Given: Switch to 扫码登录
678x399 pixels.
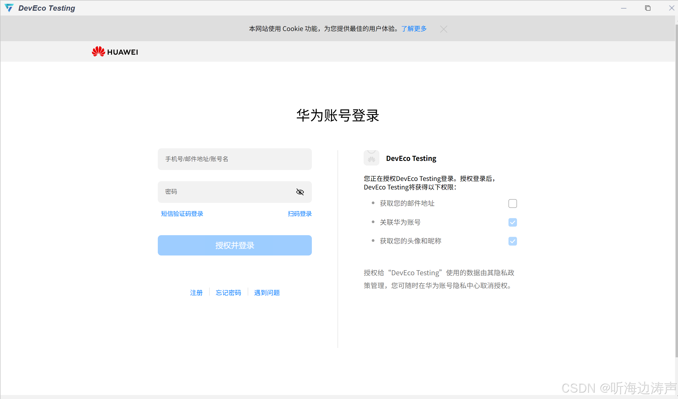Looking at the screenshot, I should 300,214.
